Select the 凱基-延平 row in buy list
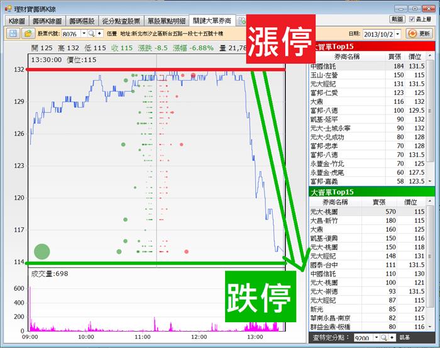Viewport: 440px width, 348px height. [x=368, y=120]
